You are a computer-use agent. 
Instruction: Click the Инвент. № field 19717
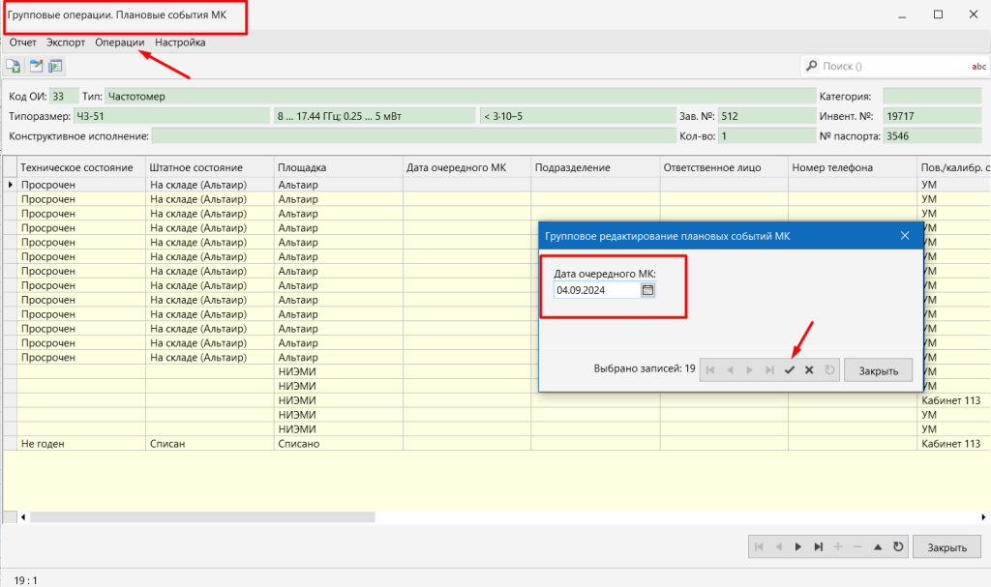(932, 116)
